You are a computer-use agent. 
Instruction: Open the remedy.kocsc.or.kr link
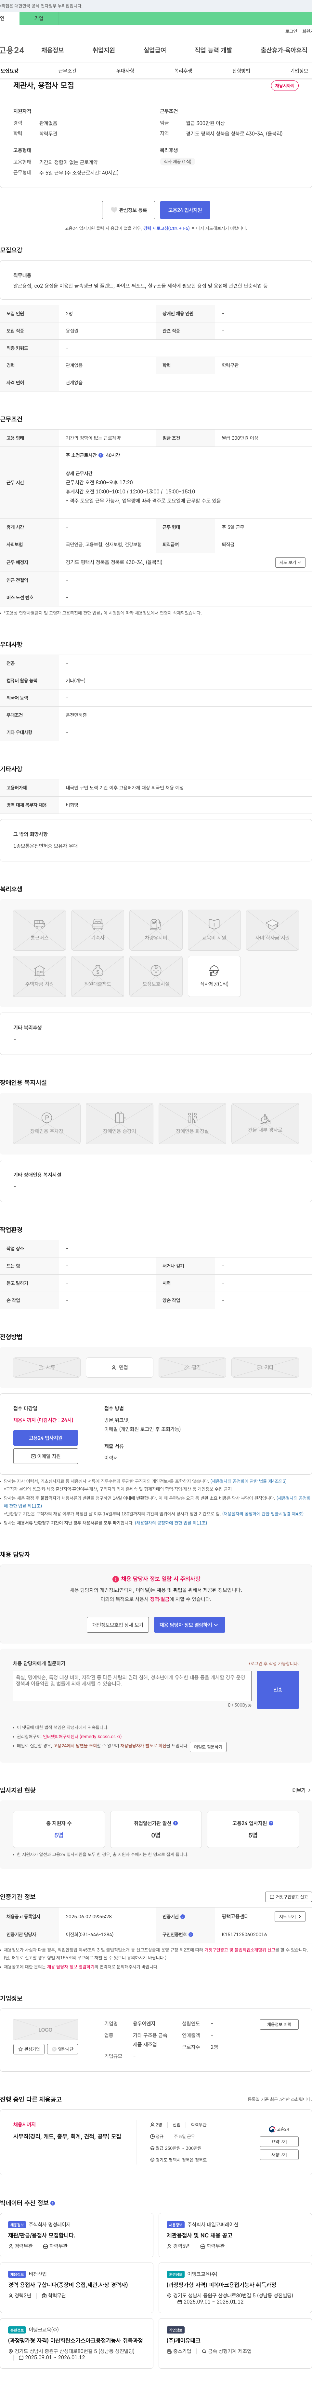[x=82, y=1736]
